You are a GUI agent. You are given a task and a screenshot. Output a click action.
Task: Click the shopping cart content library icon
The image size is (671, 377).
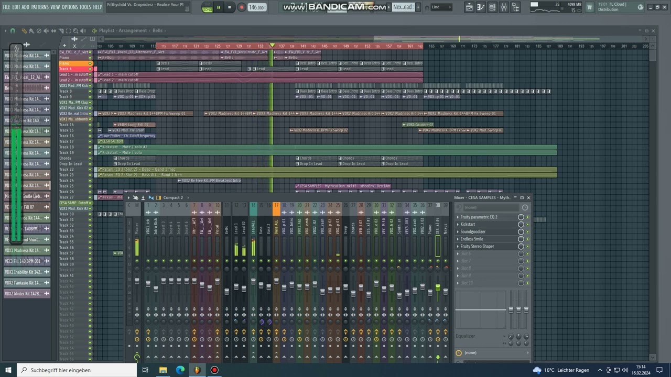(x=590, y=7)
